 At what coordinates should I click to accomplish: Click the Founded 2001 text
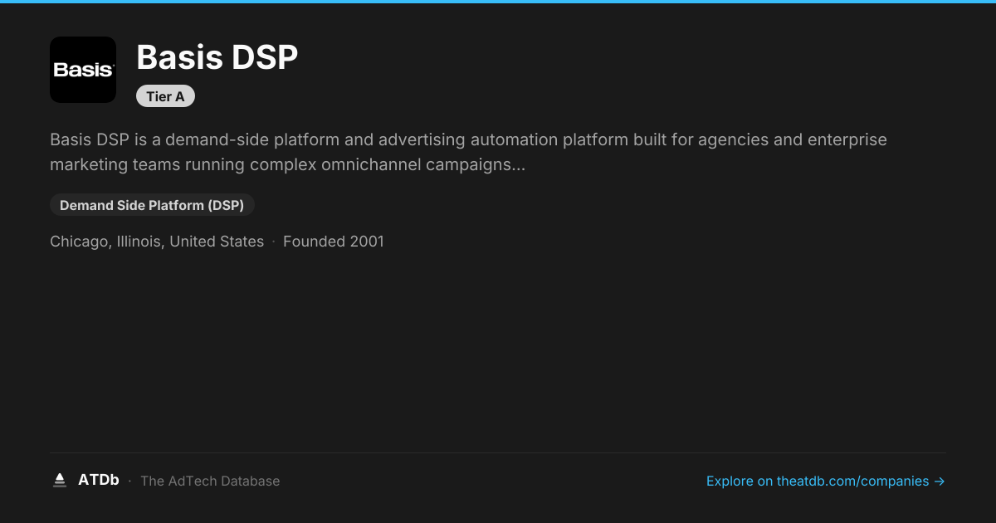tap(334, 242)
